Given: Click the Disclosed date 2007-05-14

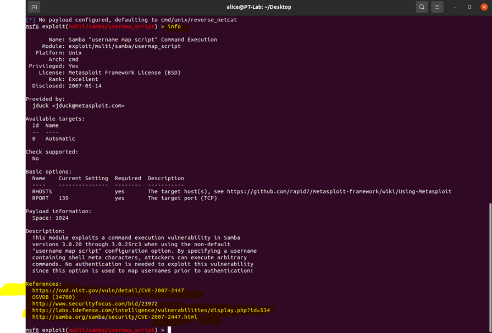Looking at the screenshot, I should coord(85,86).
